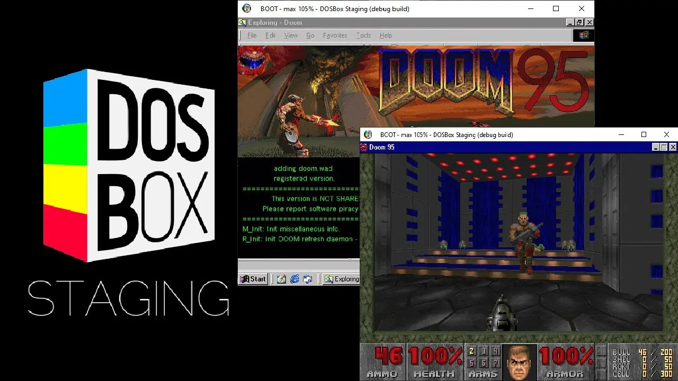The image size is (678, 381).
Task: Click the Windows logo throbber in Explorer
Action: click(584, 35)
